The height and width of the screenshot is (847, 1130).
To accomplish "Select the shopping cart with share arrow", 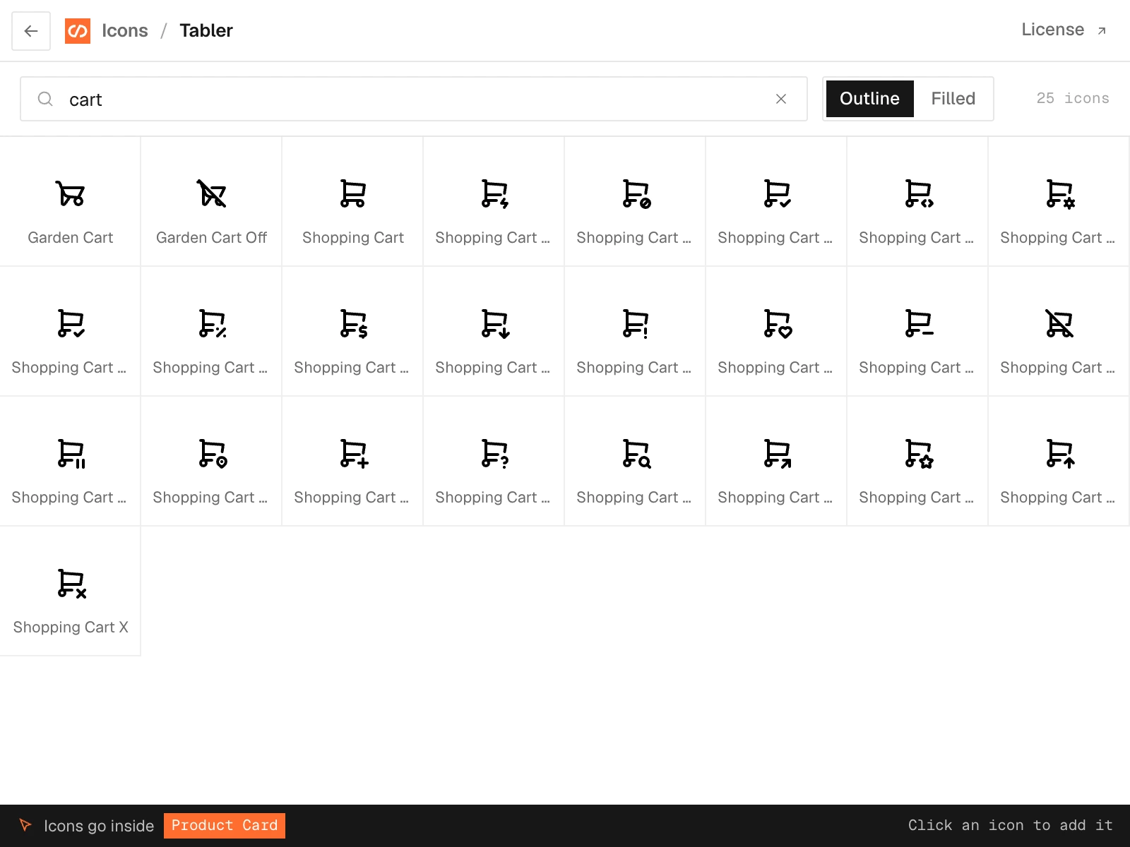I will pyautogui.click(x=777, y=462).
